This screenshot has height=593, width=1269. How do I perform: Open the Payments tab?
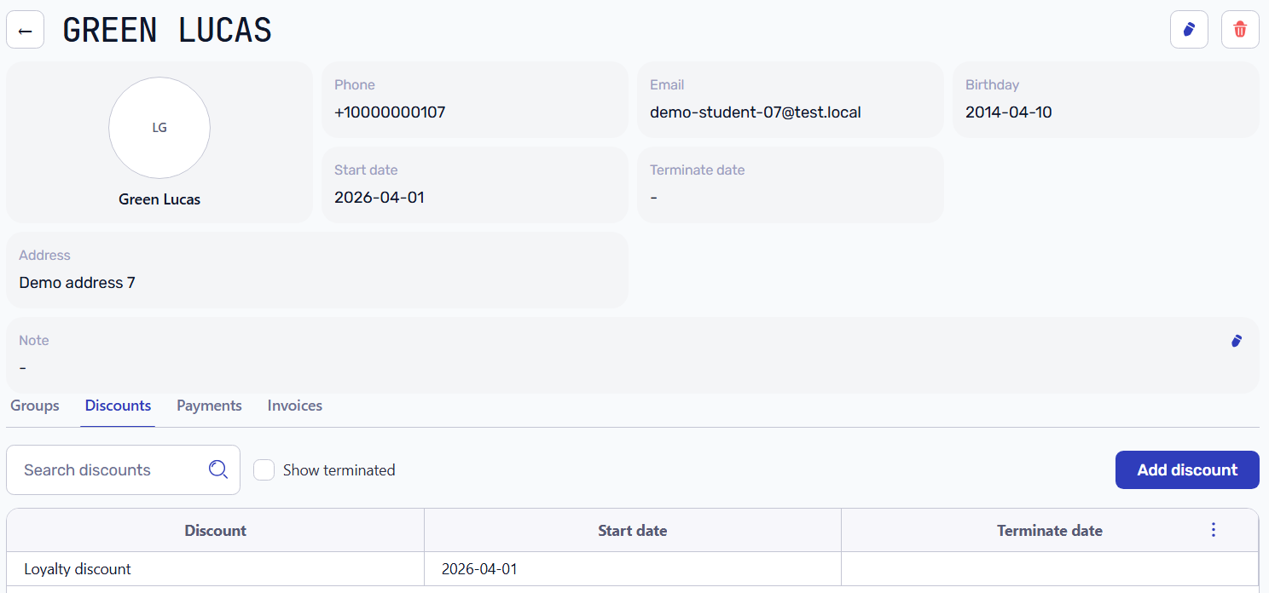[209, 406]
